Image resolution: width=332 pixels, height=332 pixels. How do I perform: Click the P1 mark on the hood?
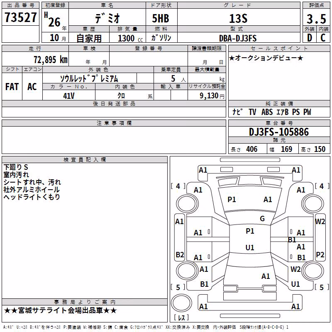(x=232, y=200)
